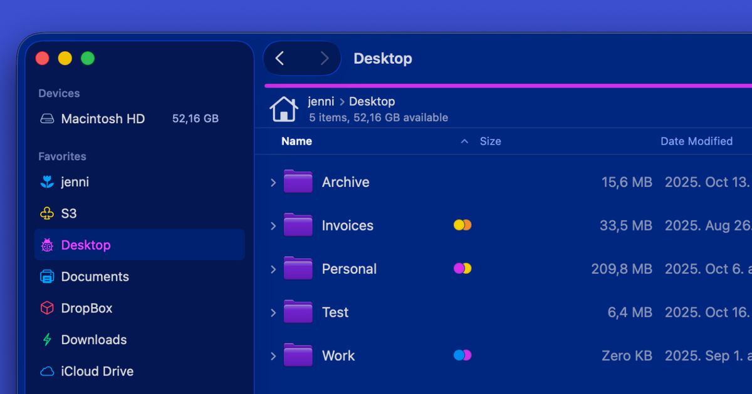This screenshot has width=752, height=394.
Task: Click the Documents sidebar icon
Action: [x=47, y=276]
